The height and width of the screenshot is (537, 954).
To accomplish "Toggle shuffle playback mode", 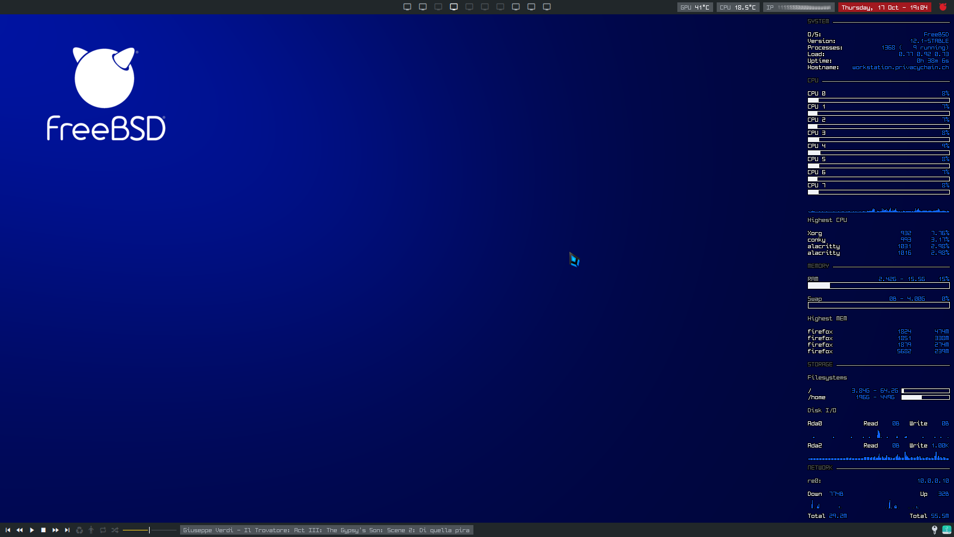I will [x=115, y=530].
